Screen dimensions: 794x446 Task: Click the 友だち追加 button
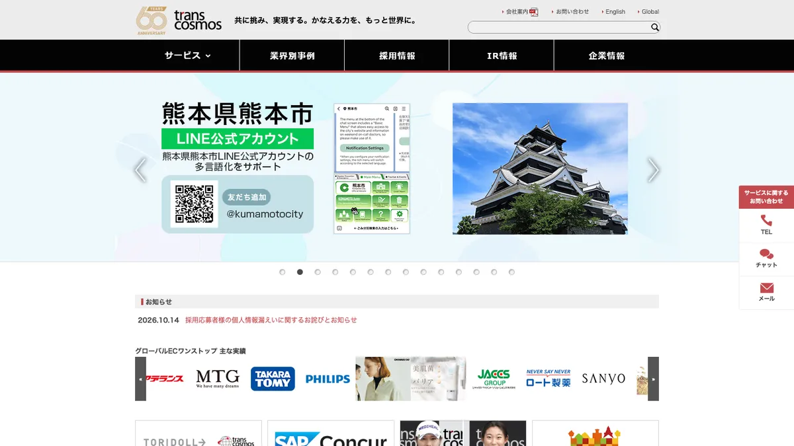coord(247,197)
